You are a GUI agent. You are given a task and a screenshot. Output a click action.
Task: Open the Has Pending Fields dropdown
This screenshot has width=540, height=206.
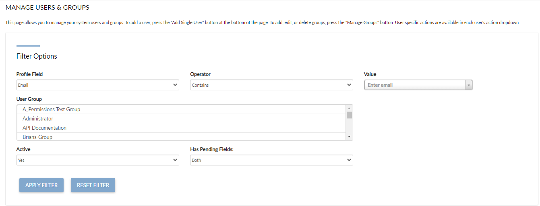tap(271, 160)
